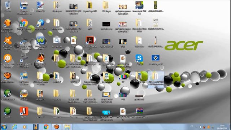Switch to aTube Catcher taskbar button

57,127
